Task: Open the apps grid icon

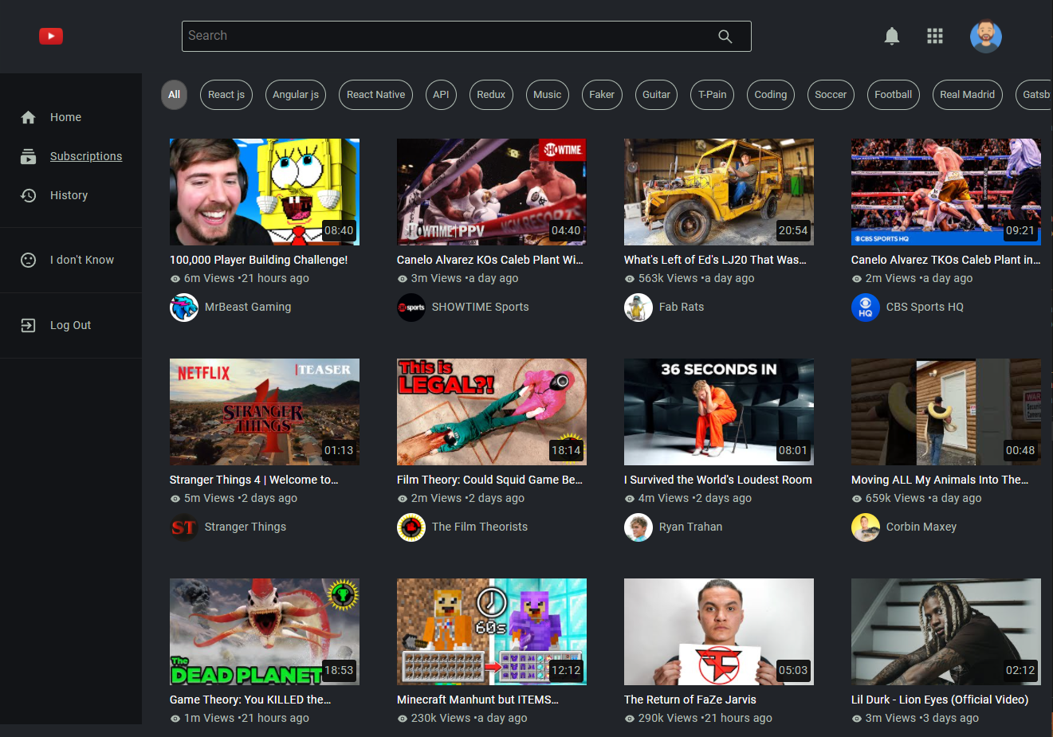Action: click(935, 36)
